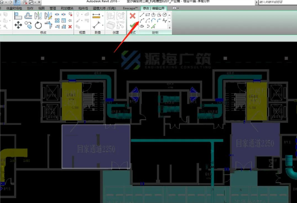Screen dimensions: 297x203
Task: Select the Mirror - Draw Axis tool
Action: pyautogui.click(x=48, y=16)
